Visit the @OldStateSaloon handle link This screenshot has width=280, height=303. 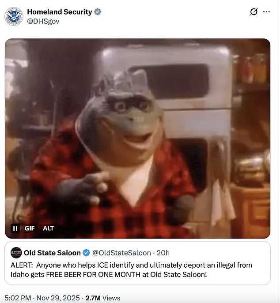(x=121, y=253)
